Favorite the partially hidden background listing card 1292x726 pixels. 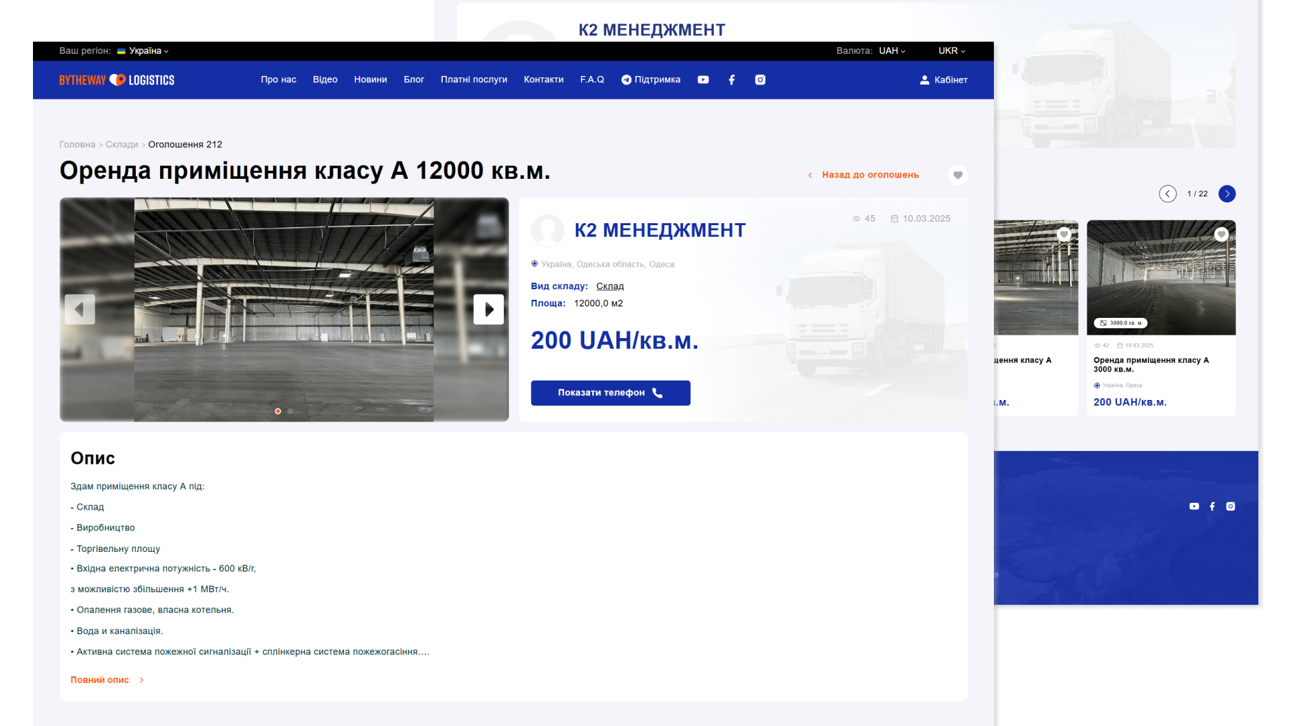pos(1064,235)
